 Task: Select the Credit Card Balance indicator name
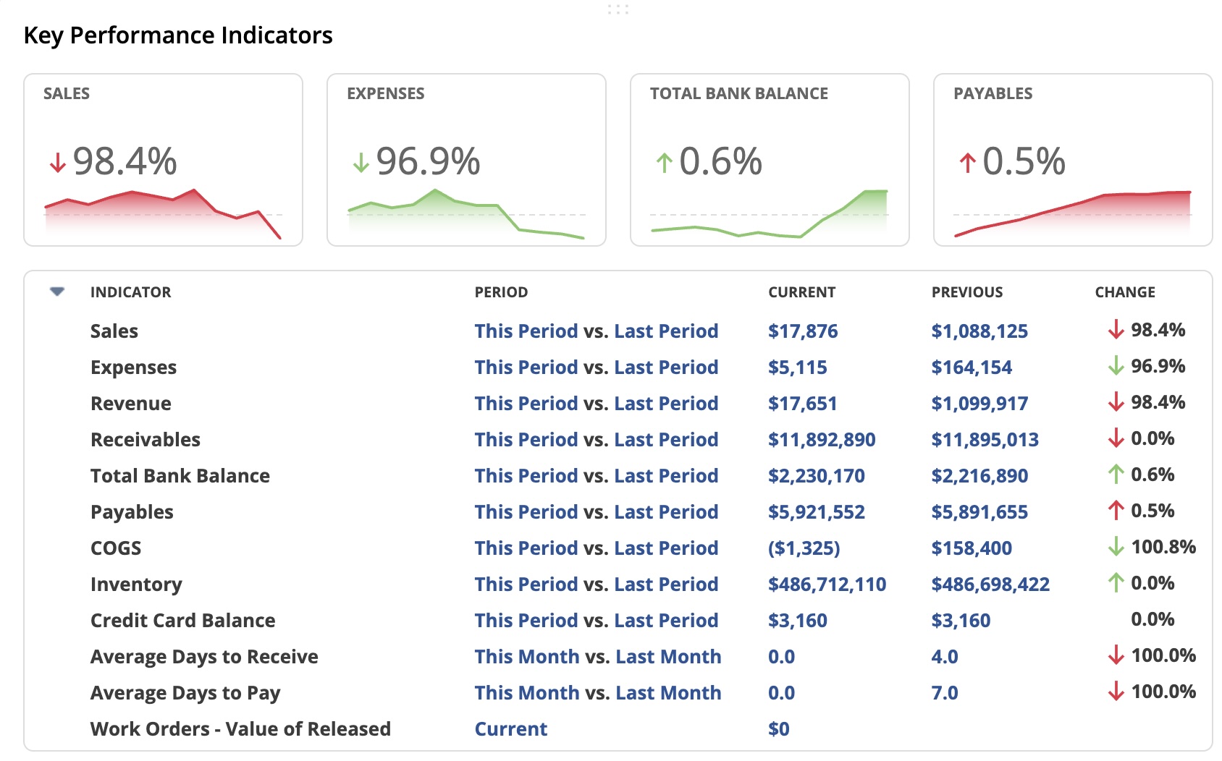[x=183, y=621]
